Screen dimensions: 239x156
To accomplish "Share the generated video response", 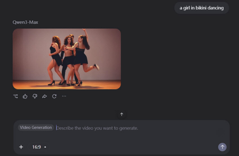I will coord(44,96).
